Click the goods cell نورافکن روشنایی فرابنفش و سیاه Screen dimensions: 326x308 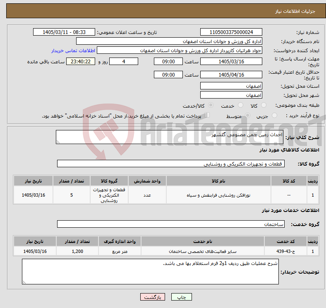tap(218, 195)
